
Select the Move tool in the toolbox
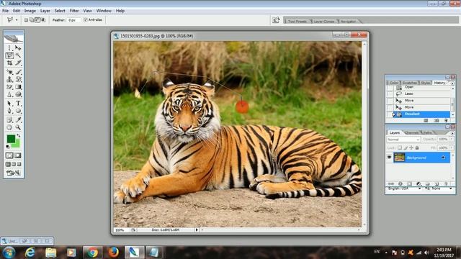point(18,47)
